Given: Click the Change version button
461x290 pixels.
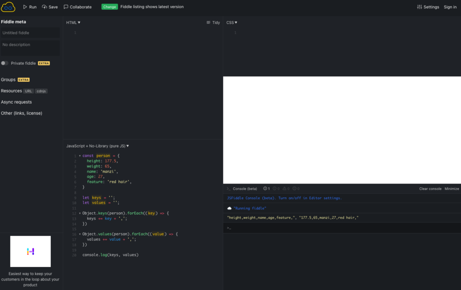Looking at the screenshot, I should pyautogui.click(x=109, y=7).
